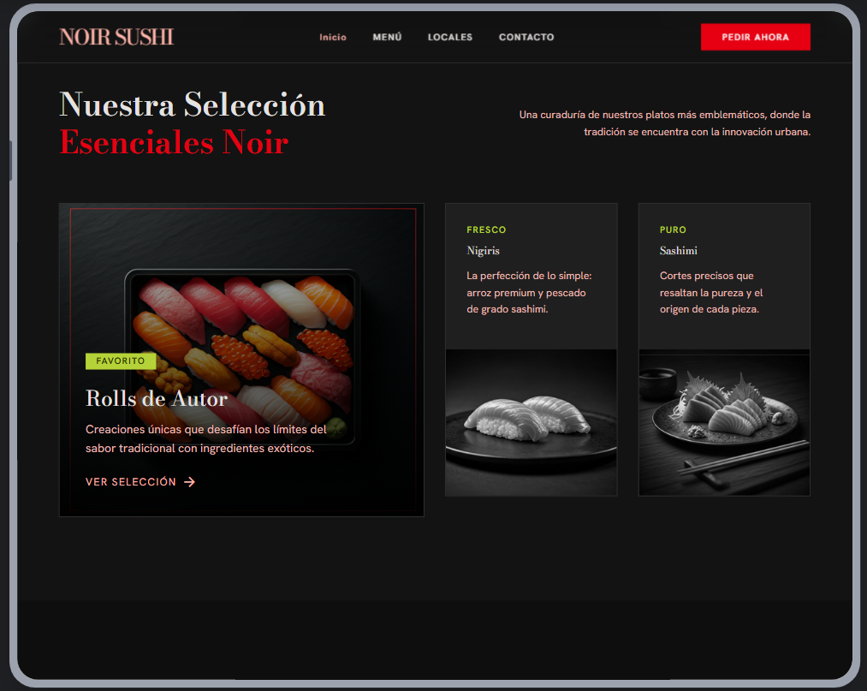Open the Sashimi card heading
This screenshot has height=691, width=867.
[678, 251]
